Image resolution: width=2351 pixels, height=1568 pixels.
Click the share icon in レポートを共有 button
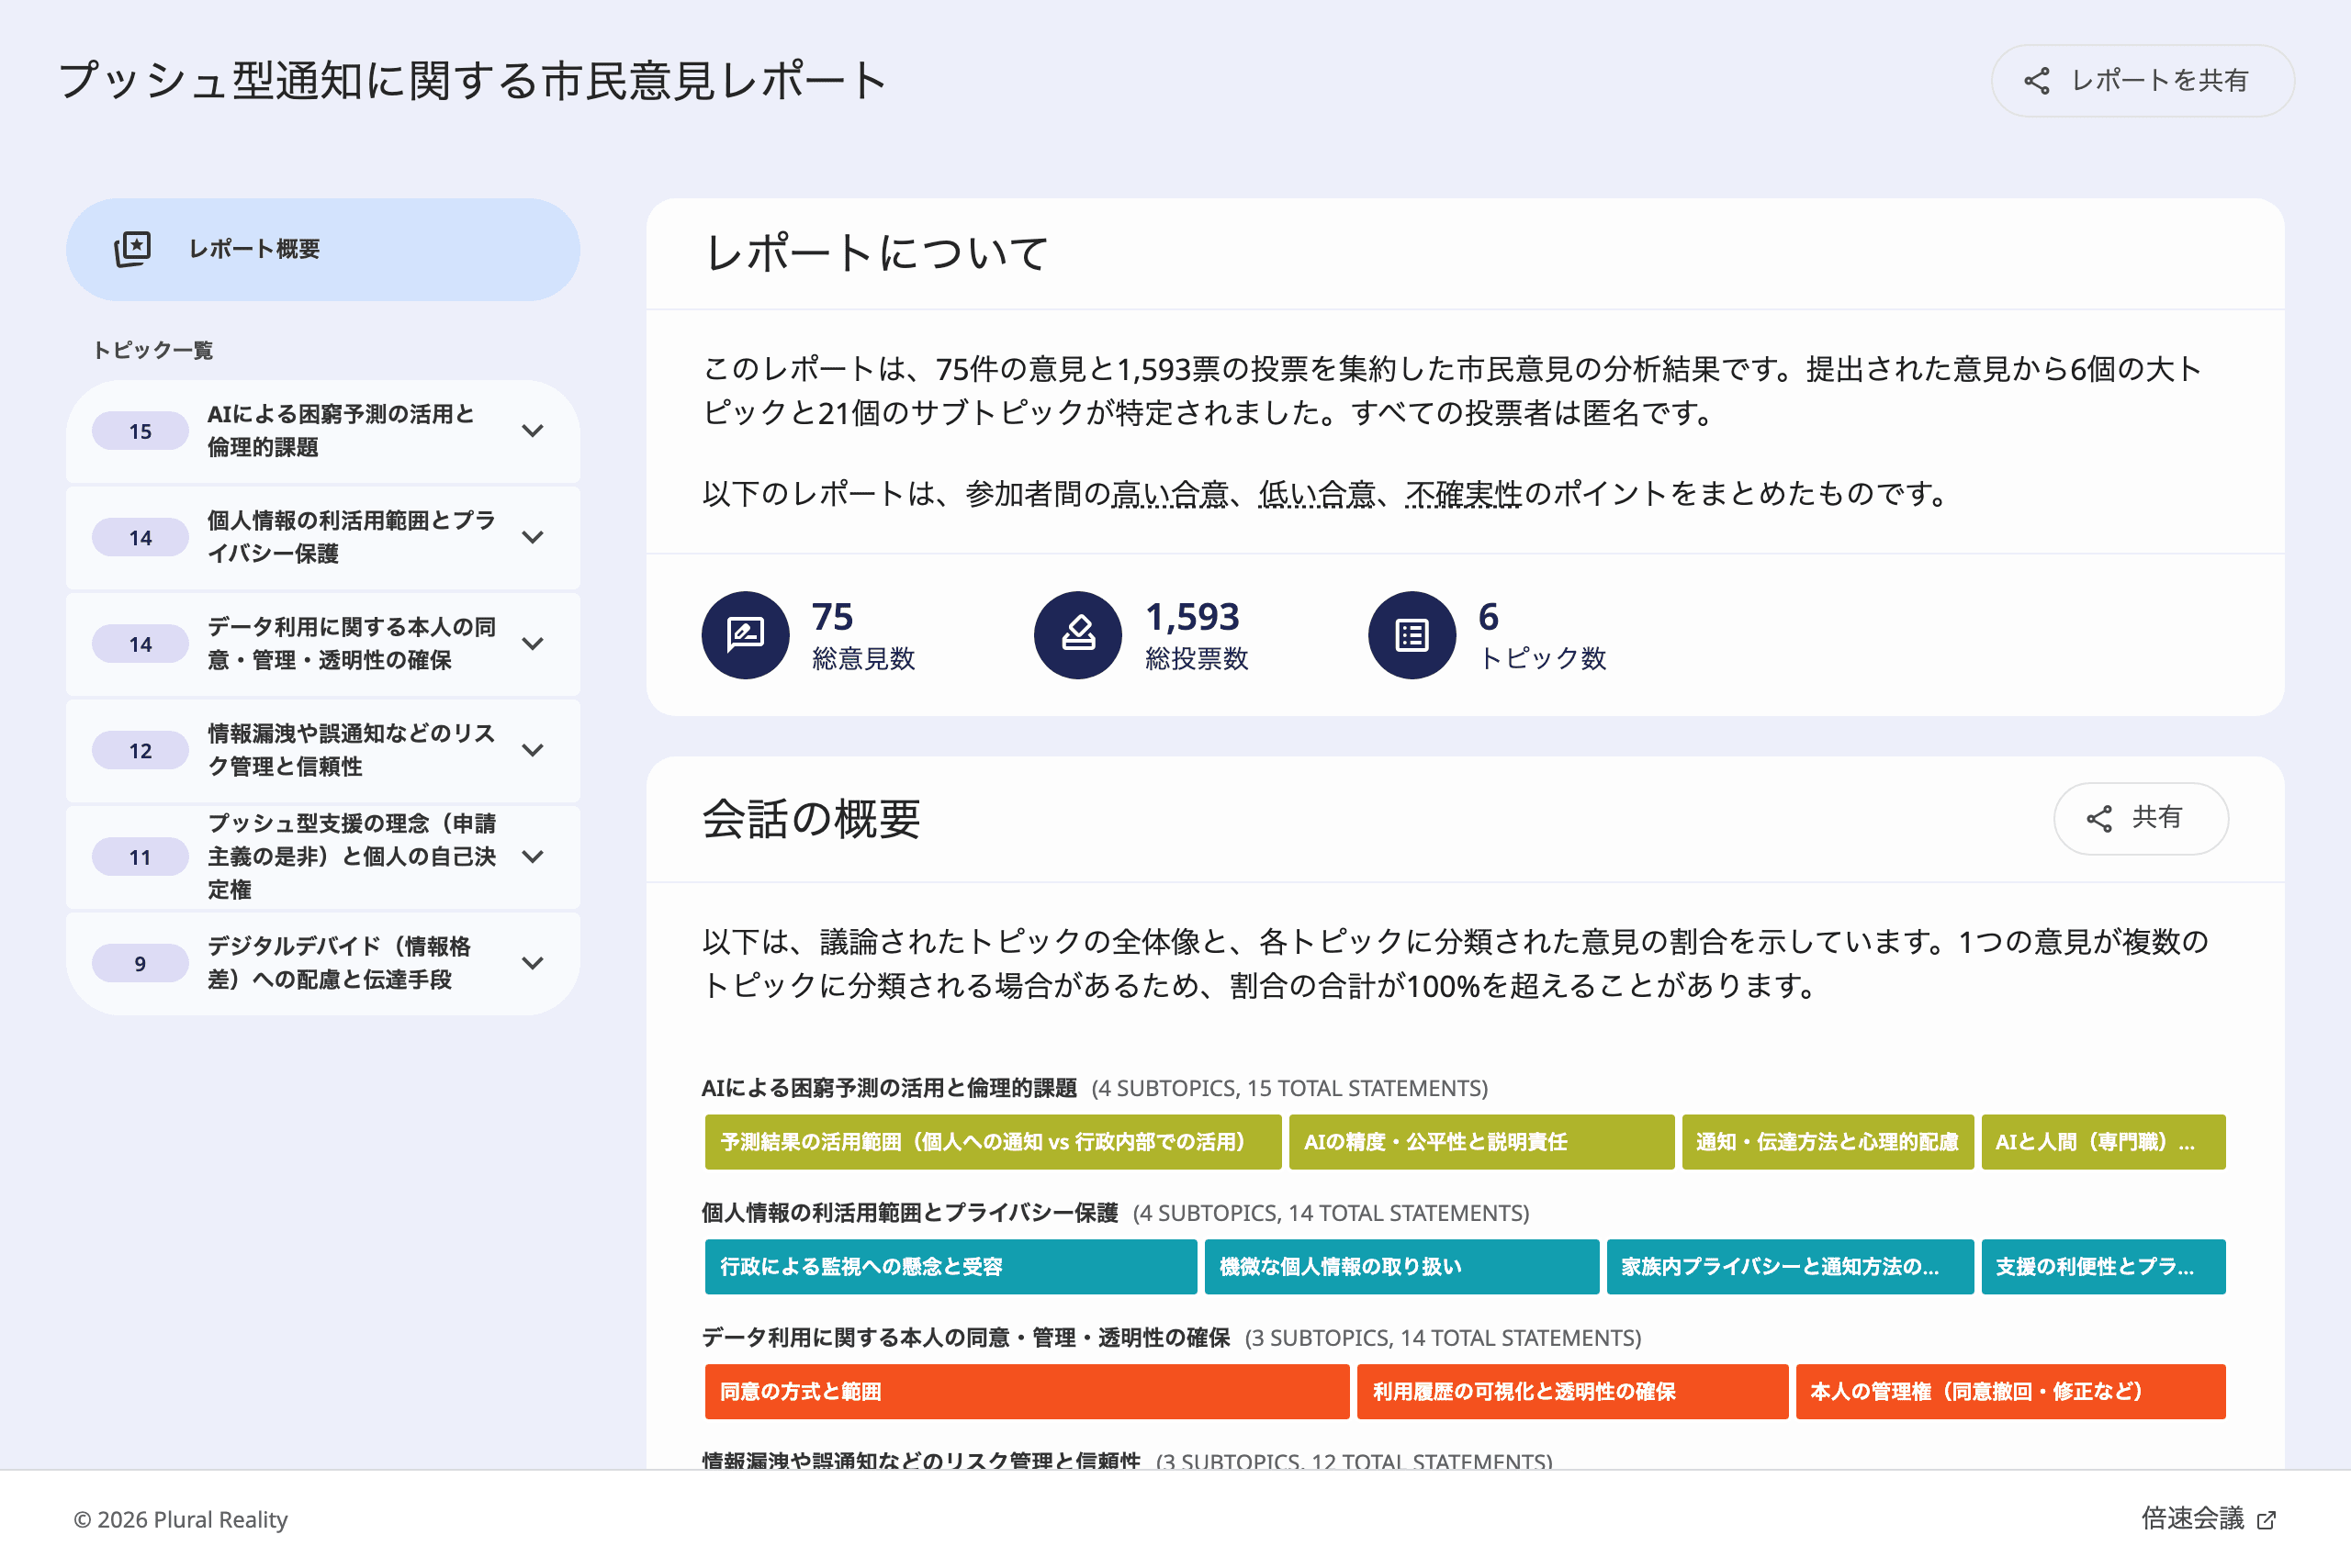[x=2037, y=81]
